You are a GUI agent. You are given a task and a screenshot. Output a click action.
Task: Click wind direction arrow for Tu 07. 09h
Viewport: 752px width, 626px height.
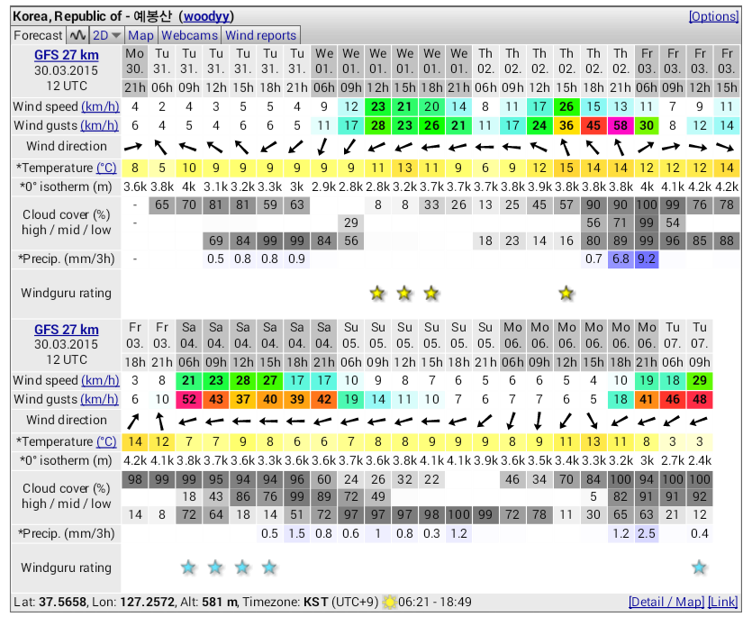(699, 421)
